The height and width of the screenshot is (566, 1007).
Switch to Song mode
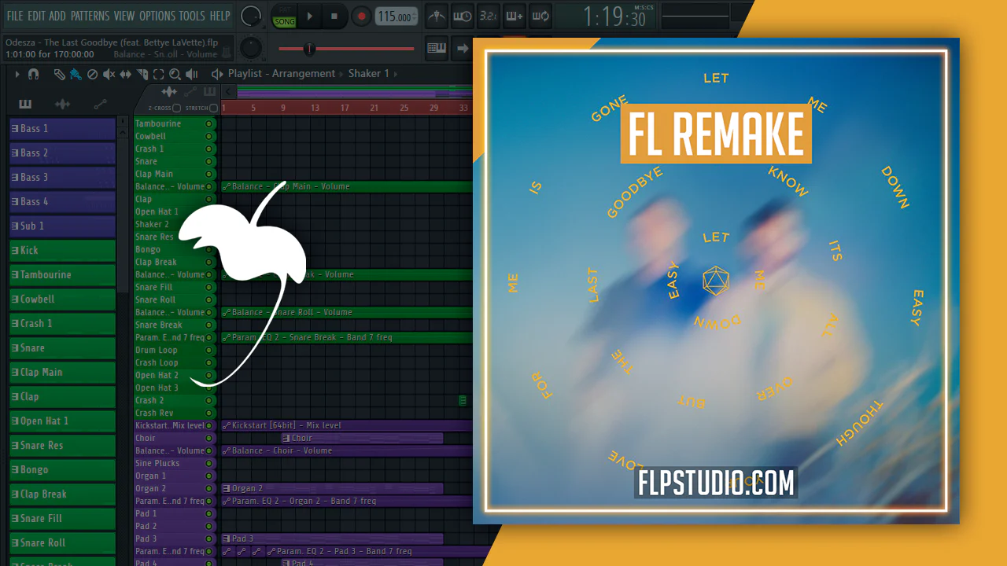coord(285,21)
